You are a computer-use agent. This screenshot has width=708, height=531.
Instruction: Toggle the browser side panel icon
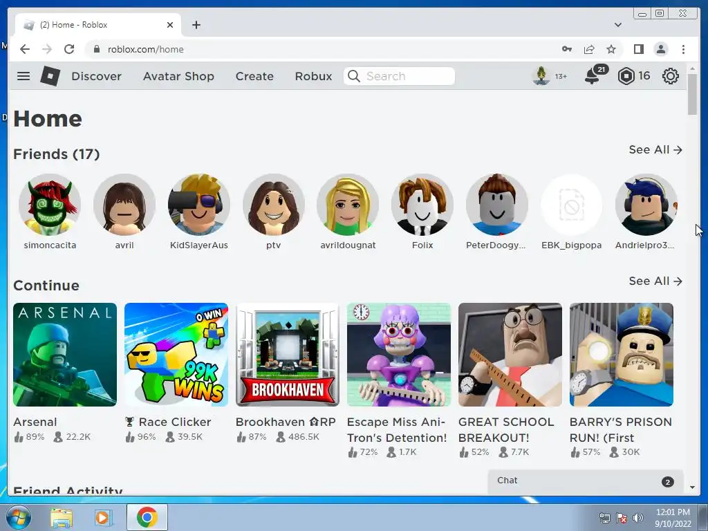(x=638, y=49)
